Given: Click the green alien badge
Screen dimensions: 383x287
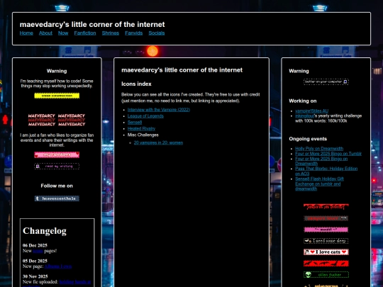Looking at the screenshot, I should pyautogui.click(x=326, y=275).
